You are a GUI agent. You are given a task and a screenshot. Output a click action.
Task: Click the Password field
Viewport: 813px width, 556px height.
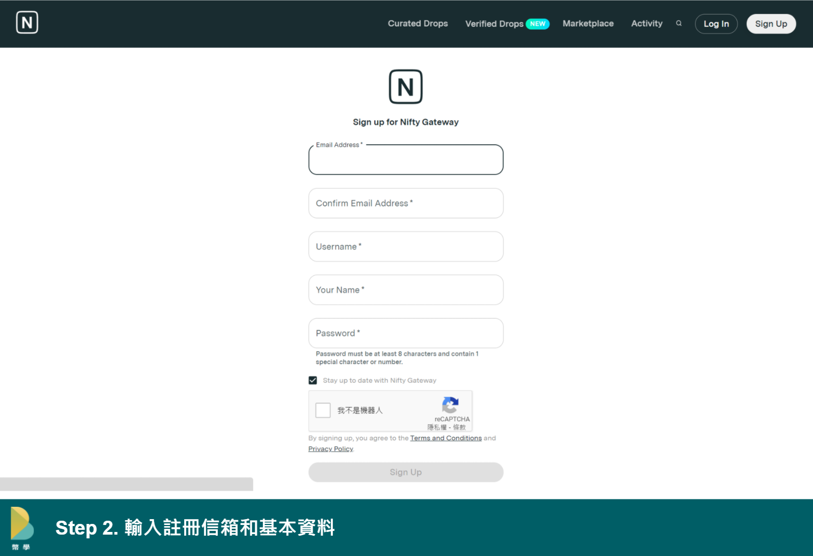pos(406,333)
